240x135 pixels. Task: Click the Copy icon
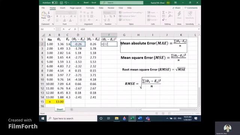pyautogui.click(x=49, y=16)
